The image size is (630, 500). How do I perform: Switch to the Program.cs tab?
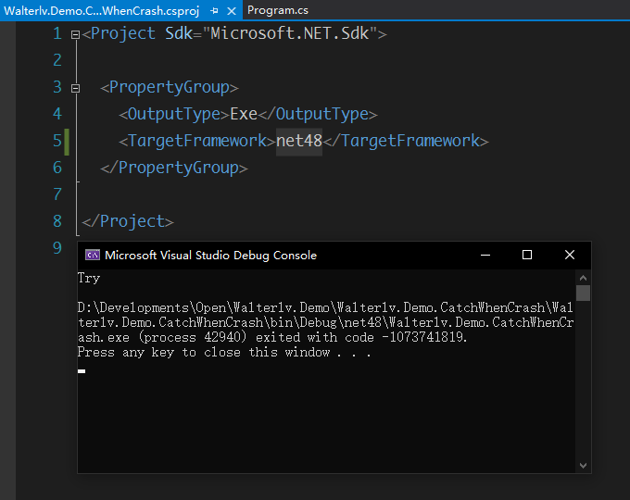[278, 10]
